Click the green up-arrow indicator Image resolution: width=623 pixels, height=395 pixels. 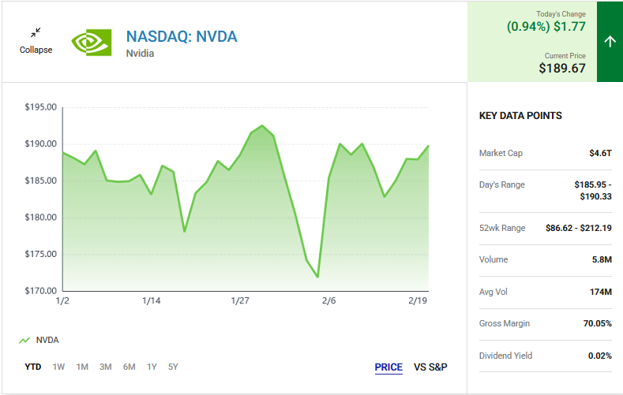(x=610, y=42)
